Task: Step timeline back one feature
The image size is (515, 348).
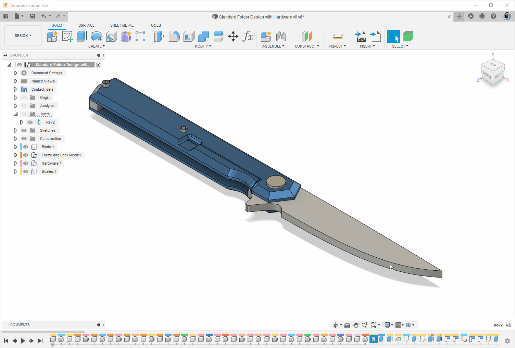Action: [15, 341]
